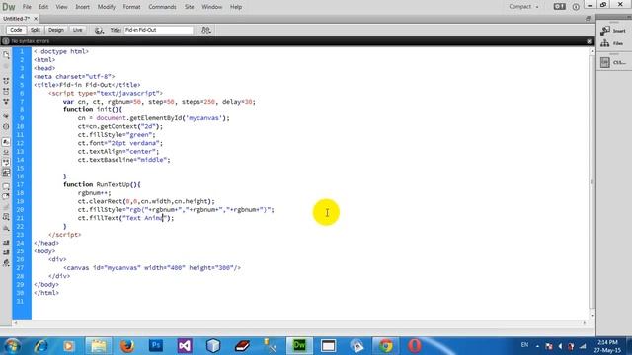Toggle Highlight Invalid Code option
The image size is (632, 355).
tap(6, 152)
